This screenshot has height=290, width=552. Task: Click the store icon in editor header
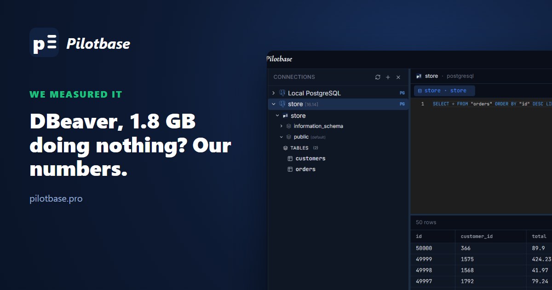[419, 76]
